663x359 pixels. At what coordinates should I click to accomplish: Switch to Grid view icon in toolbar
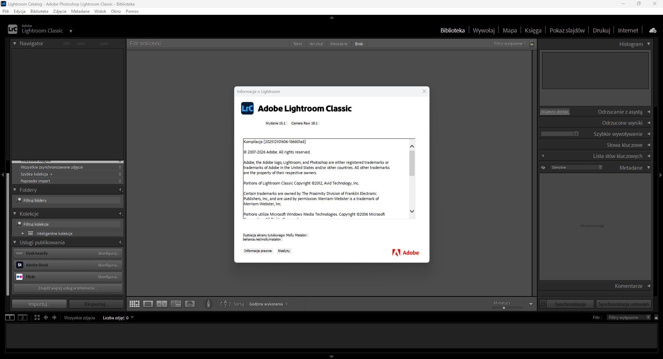(x=134, y=304)
